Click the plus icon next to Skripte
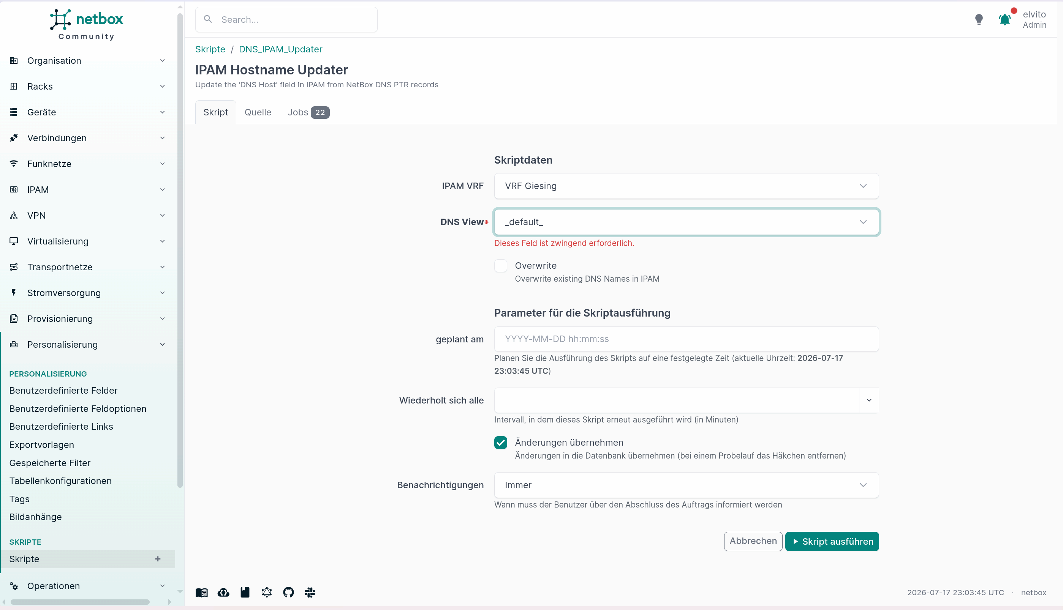Image resolution: width=1063 pixels, height=610 pixels. tap(158, 559)
